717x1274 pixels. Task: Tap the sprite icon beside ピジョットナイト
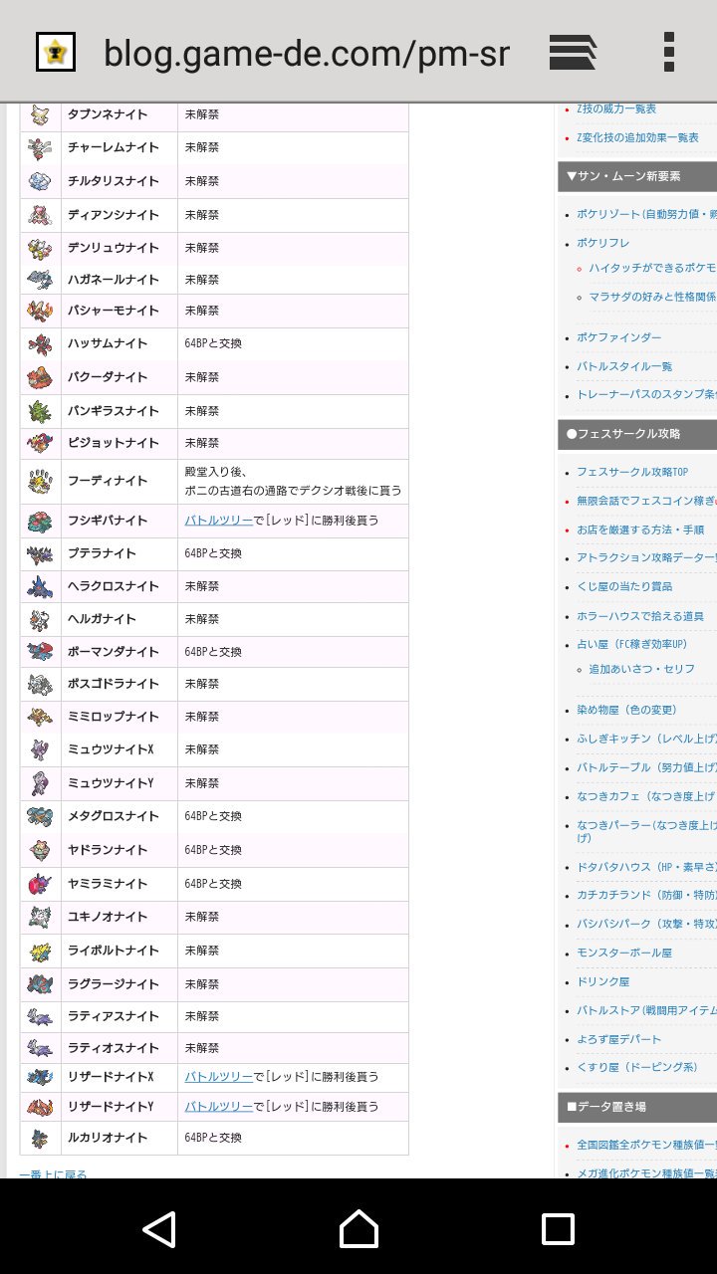pos(40,443)
